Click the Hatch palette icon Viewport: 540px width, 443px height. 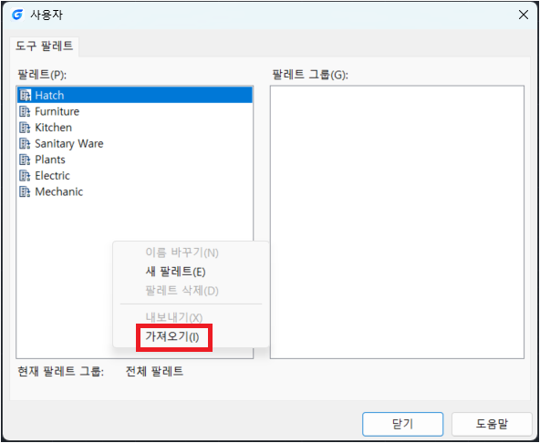coord(26,96)
